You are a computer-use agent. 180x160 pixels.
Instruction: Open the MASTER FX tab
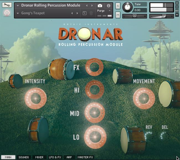pyautogui.click(x=85, y=157)
